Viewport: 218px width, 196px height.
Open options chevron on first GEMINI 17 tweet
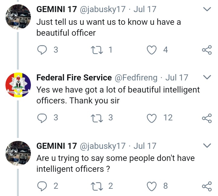click(x=207, y=9)
